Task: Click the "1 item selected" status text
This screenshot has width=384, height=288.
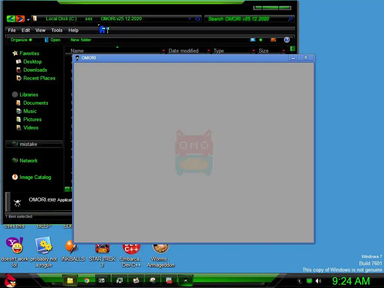Action: 19,216
